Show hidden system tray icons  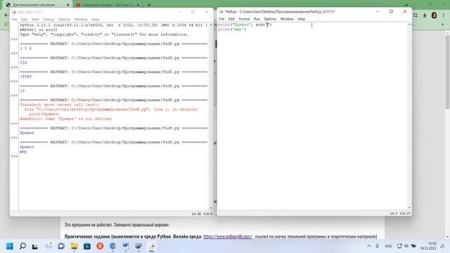point(369,246)
